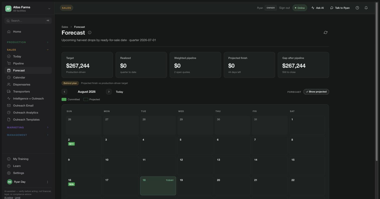Click the SALES section badge in header

(x=66, y=8)
